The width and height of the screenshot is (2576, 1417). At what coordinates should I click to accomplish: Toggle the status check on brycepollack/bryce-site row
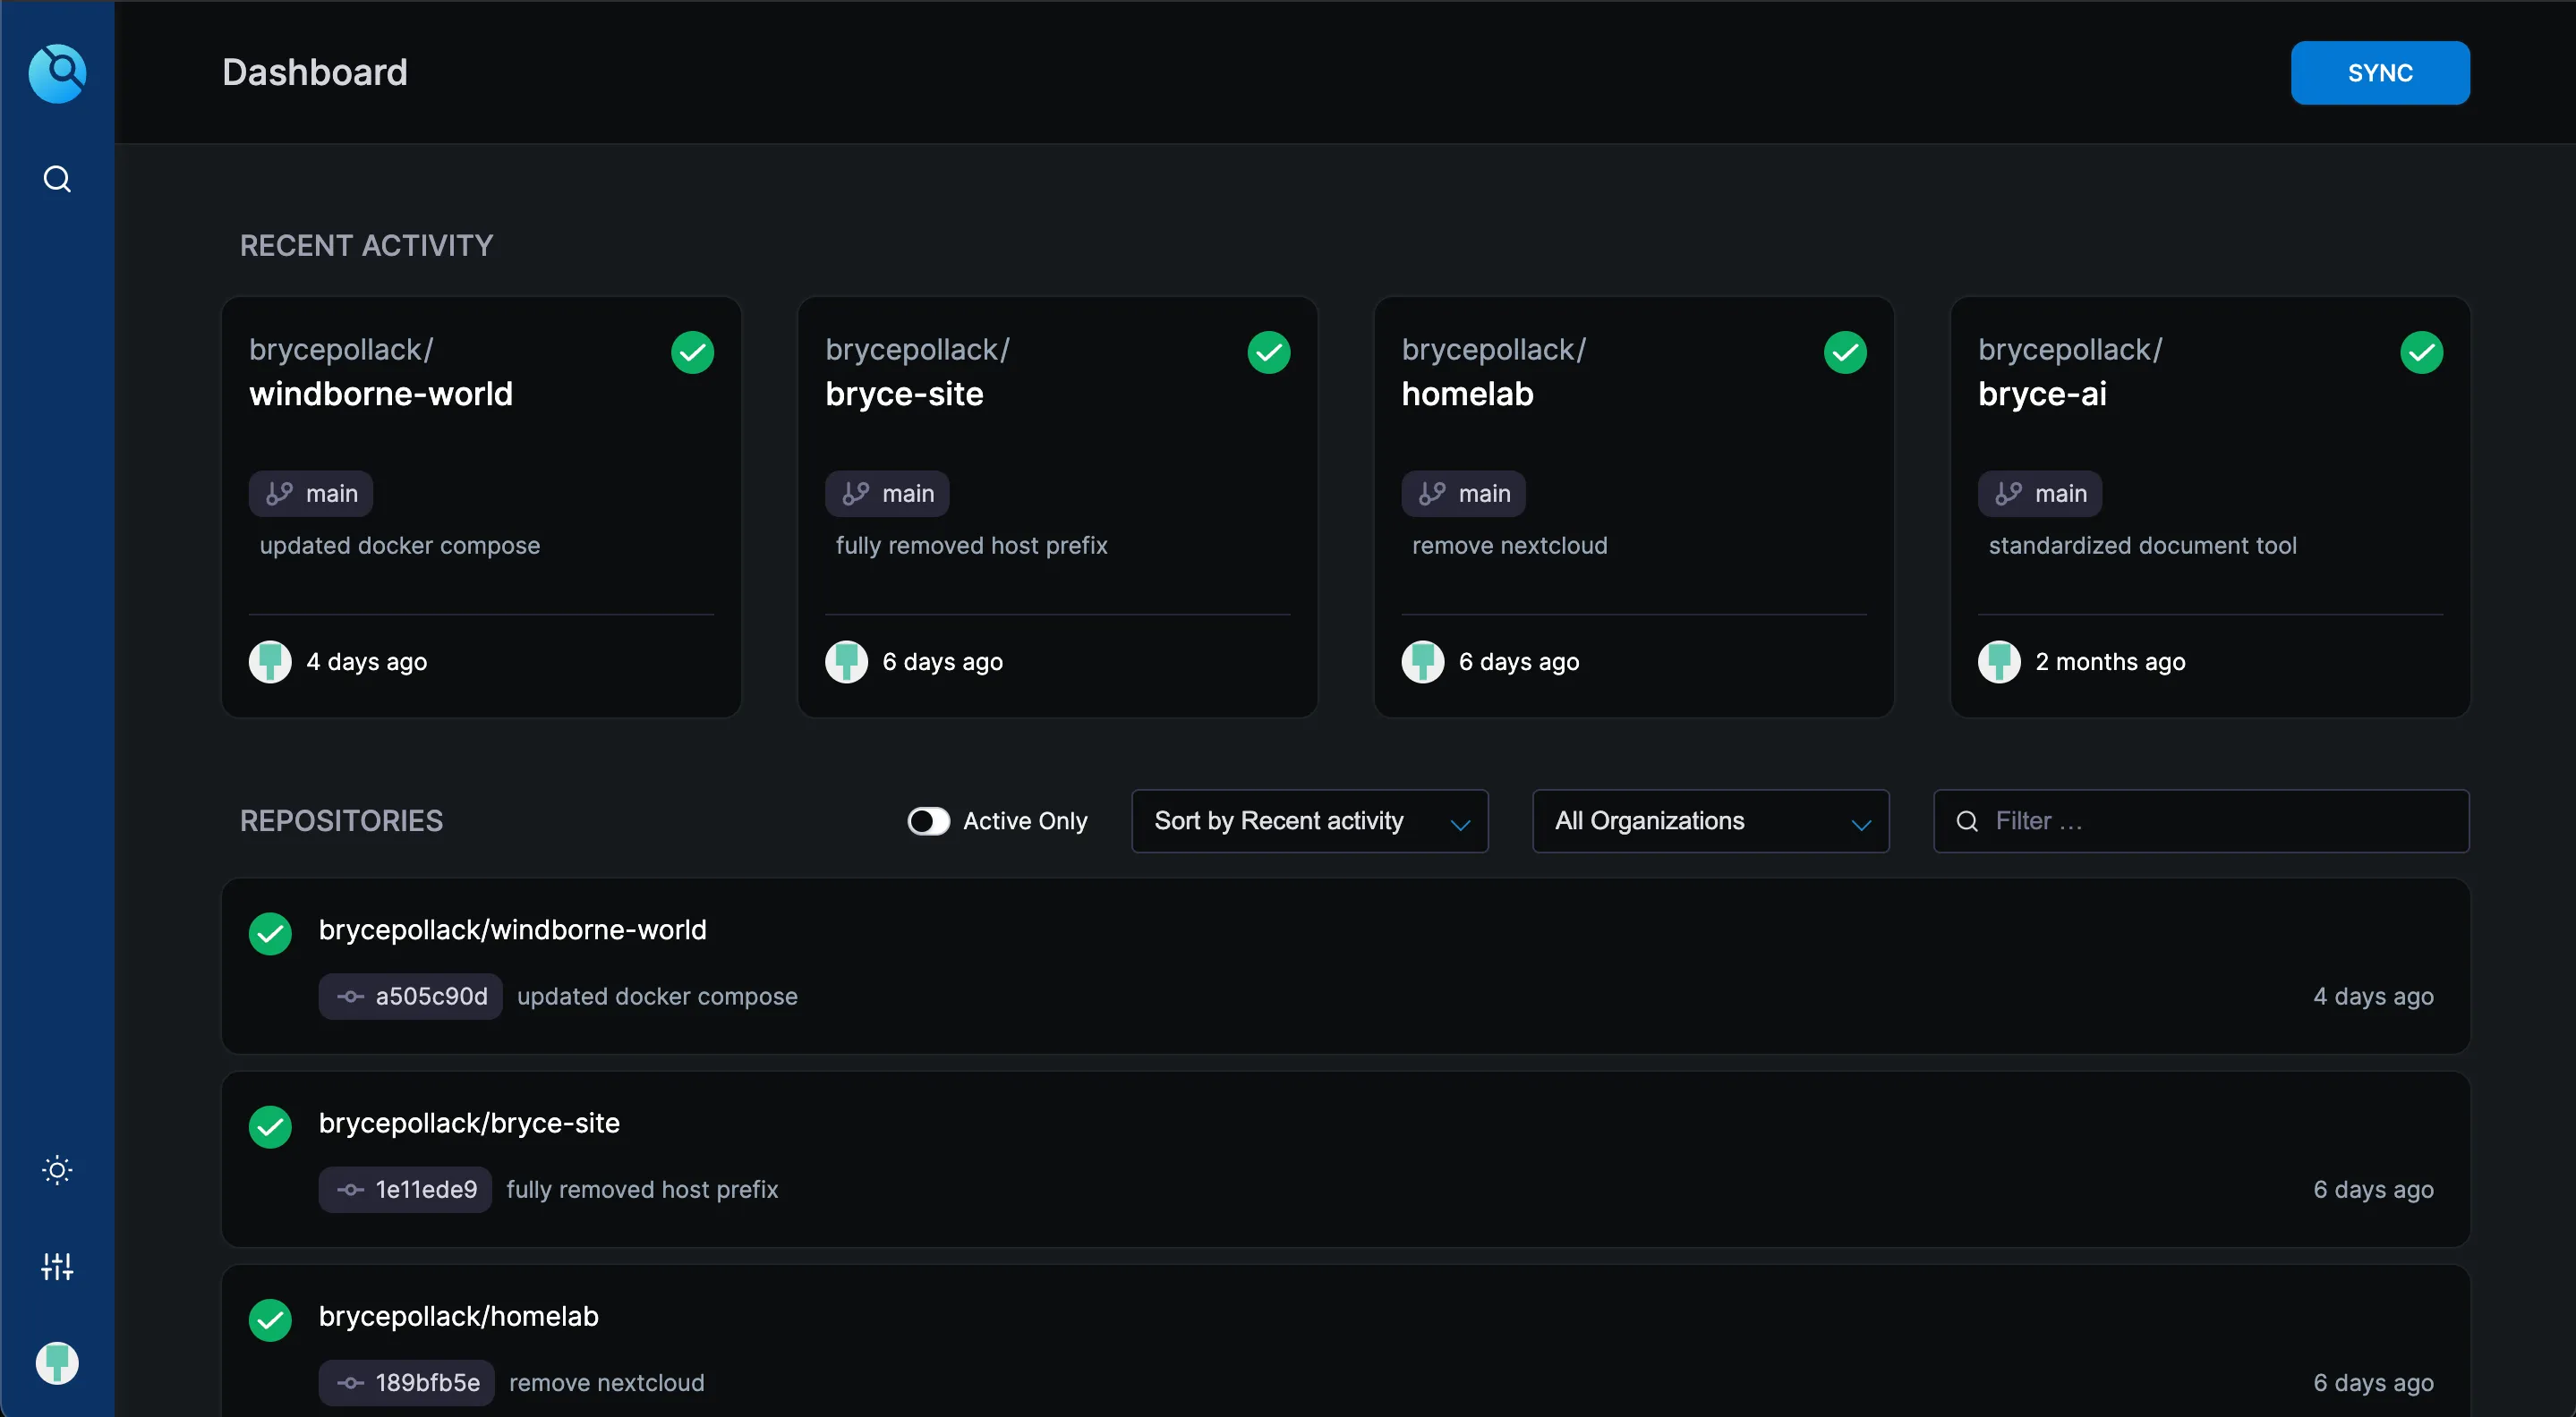point(270,1126)
